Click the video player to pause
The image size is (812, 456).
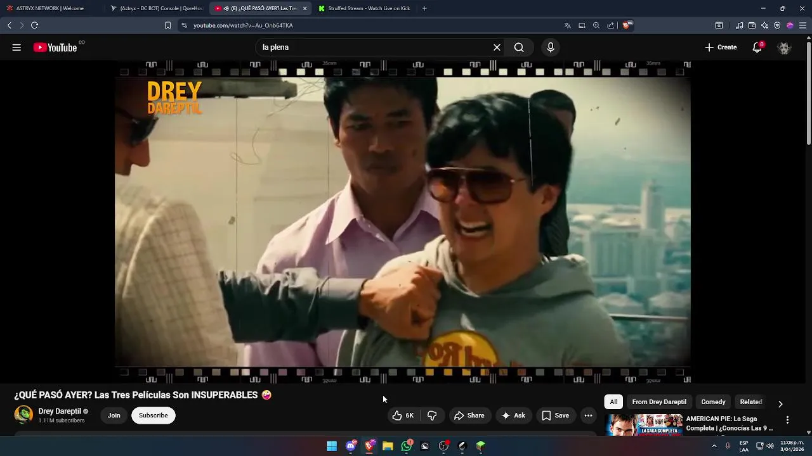pyautogui.click(x=403, y=222)
